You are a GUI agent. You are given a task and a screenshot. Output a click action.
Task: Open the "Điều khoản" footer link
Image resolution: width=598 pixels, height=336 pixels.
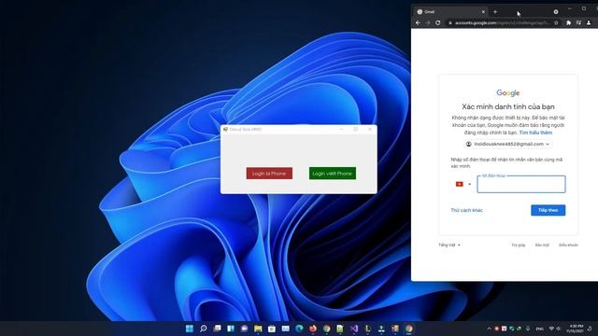pos(568,245)
